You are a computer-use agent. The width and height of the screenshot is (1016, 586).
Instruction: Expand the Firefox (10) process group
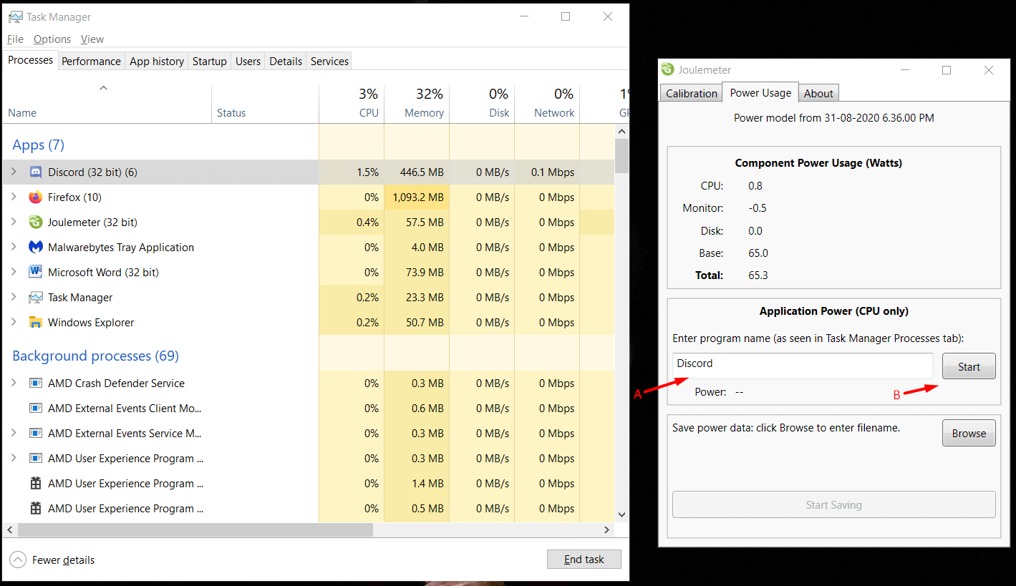coord(14,197)
